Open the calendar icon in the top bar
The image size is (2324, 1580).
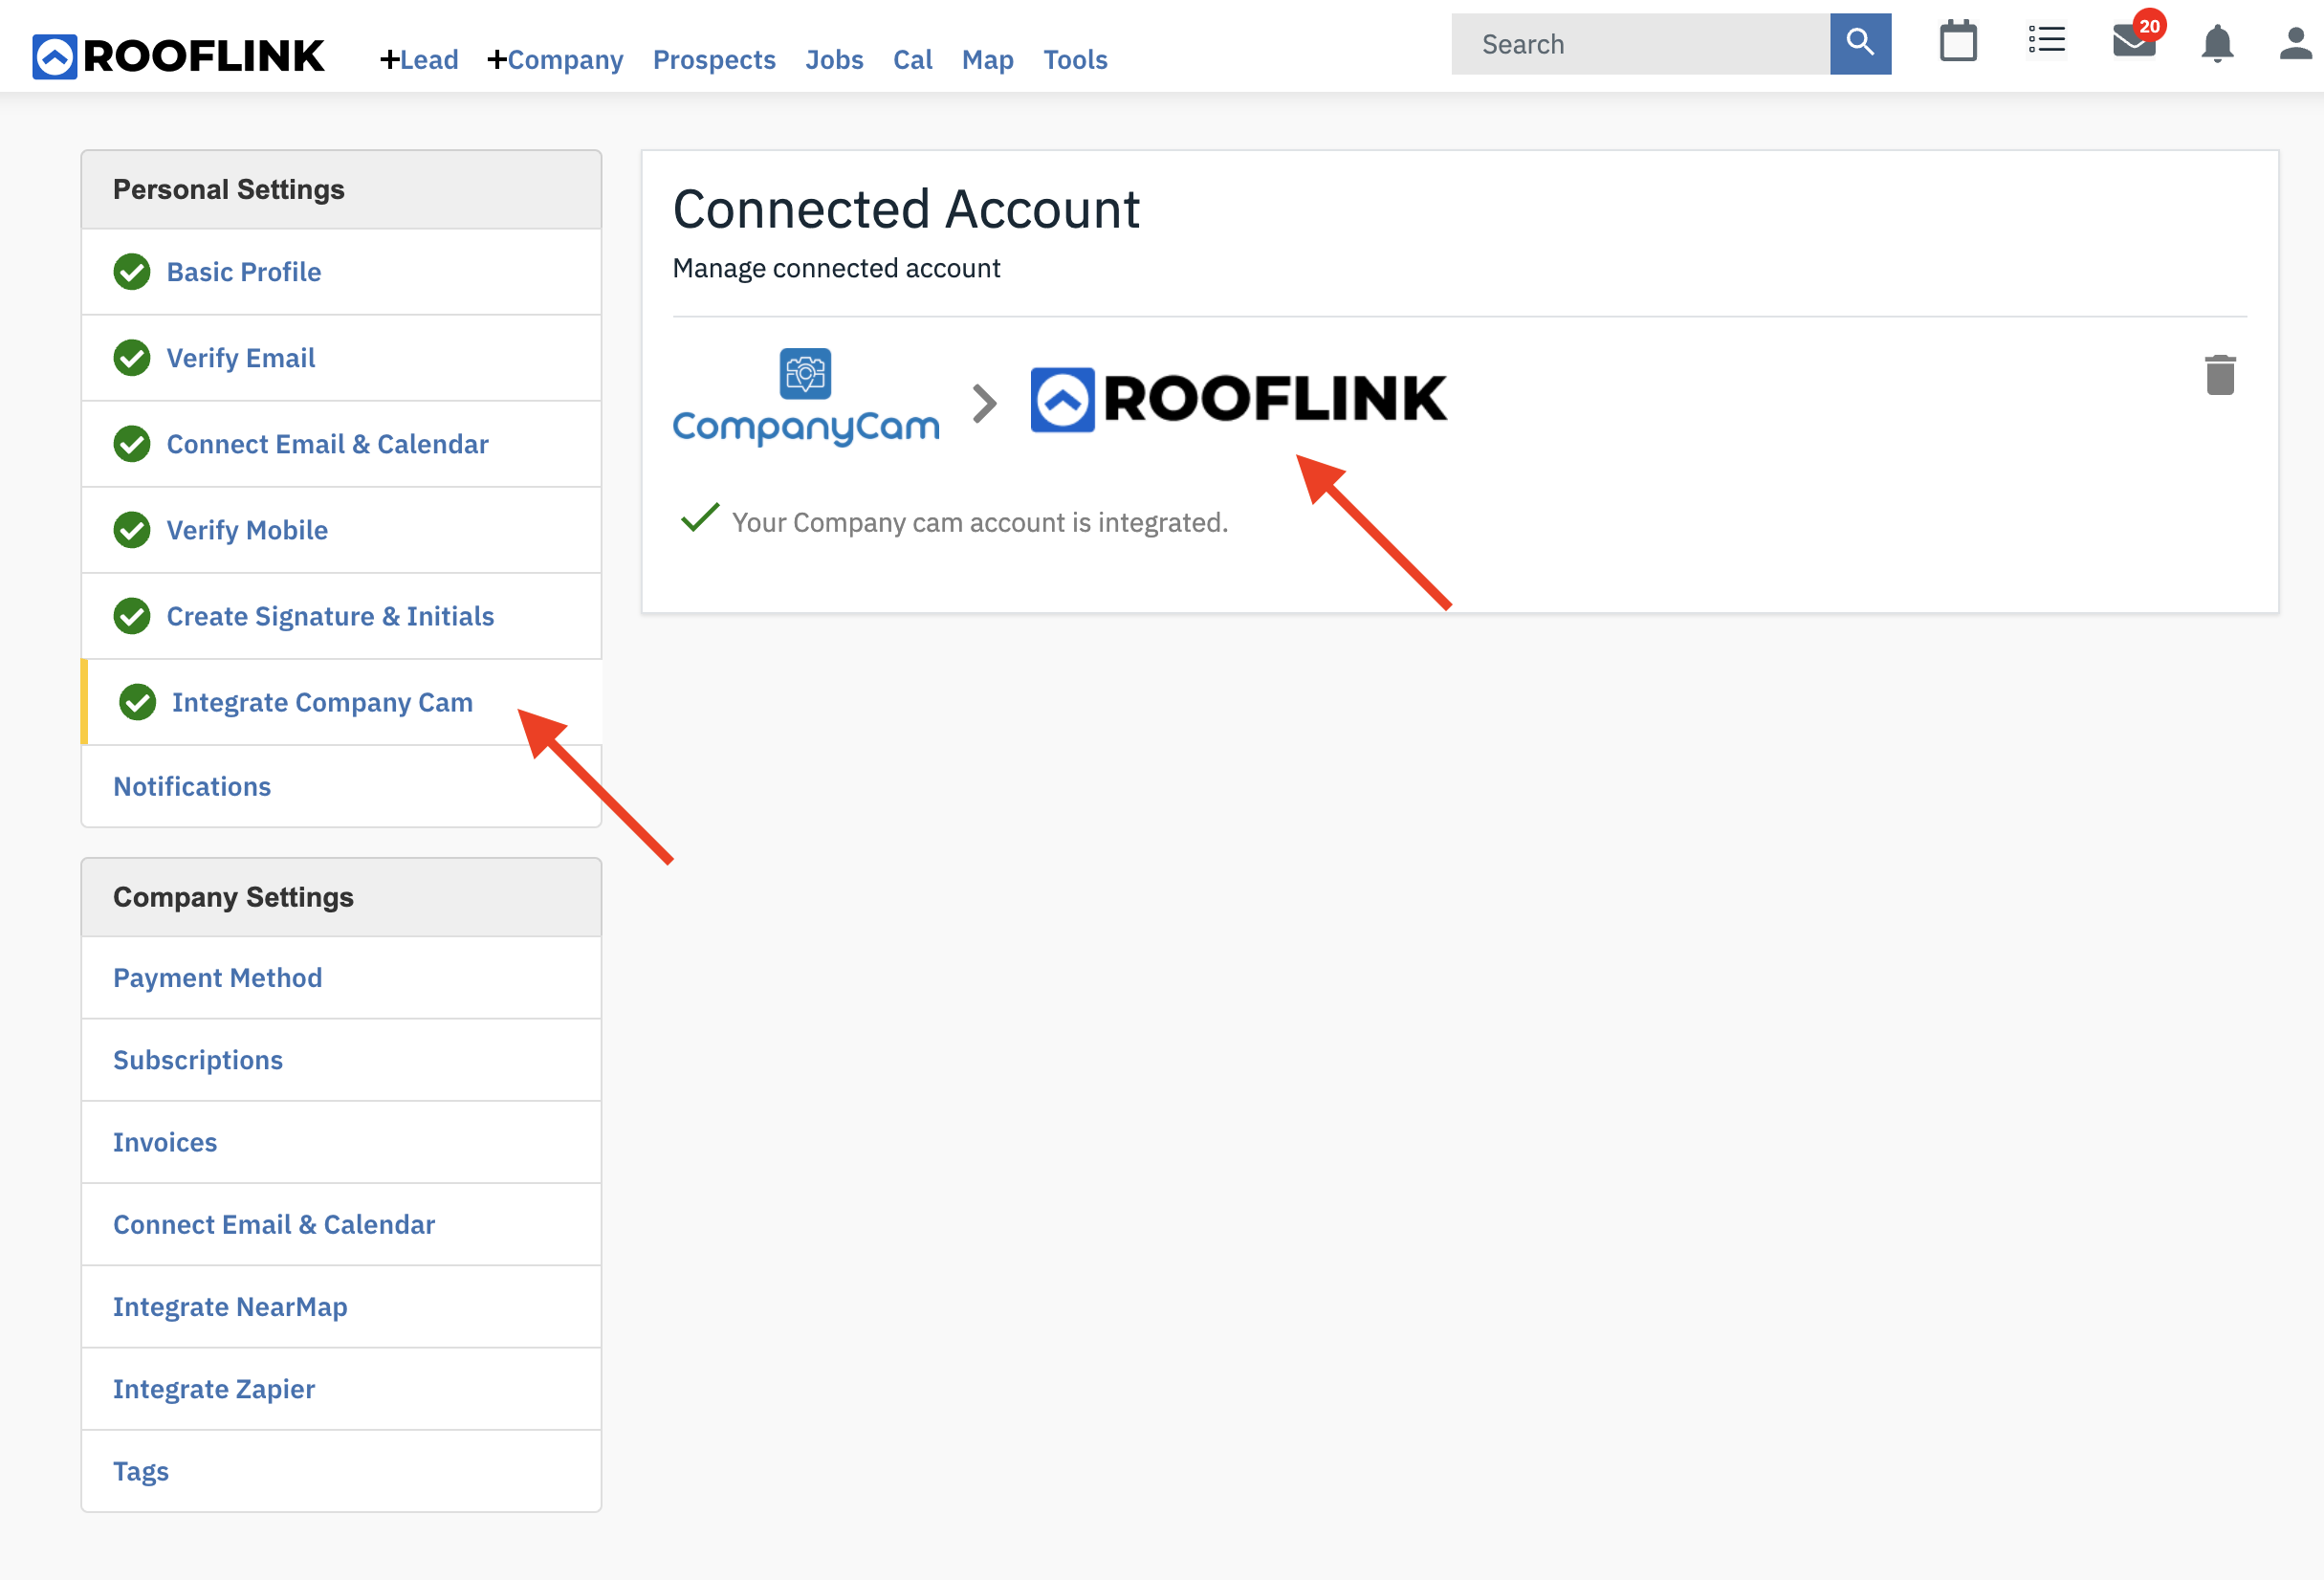coord(1958,42)
